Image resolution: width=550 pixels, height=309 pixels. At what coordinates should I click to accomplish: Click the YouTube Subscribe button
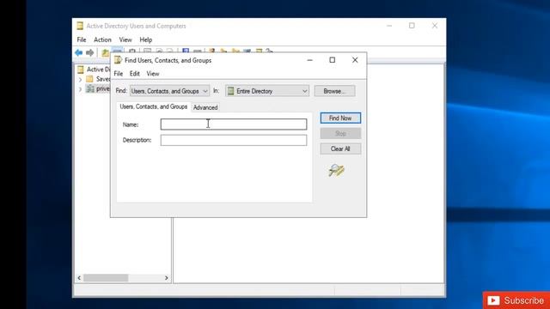coord(516,300)
